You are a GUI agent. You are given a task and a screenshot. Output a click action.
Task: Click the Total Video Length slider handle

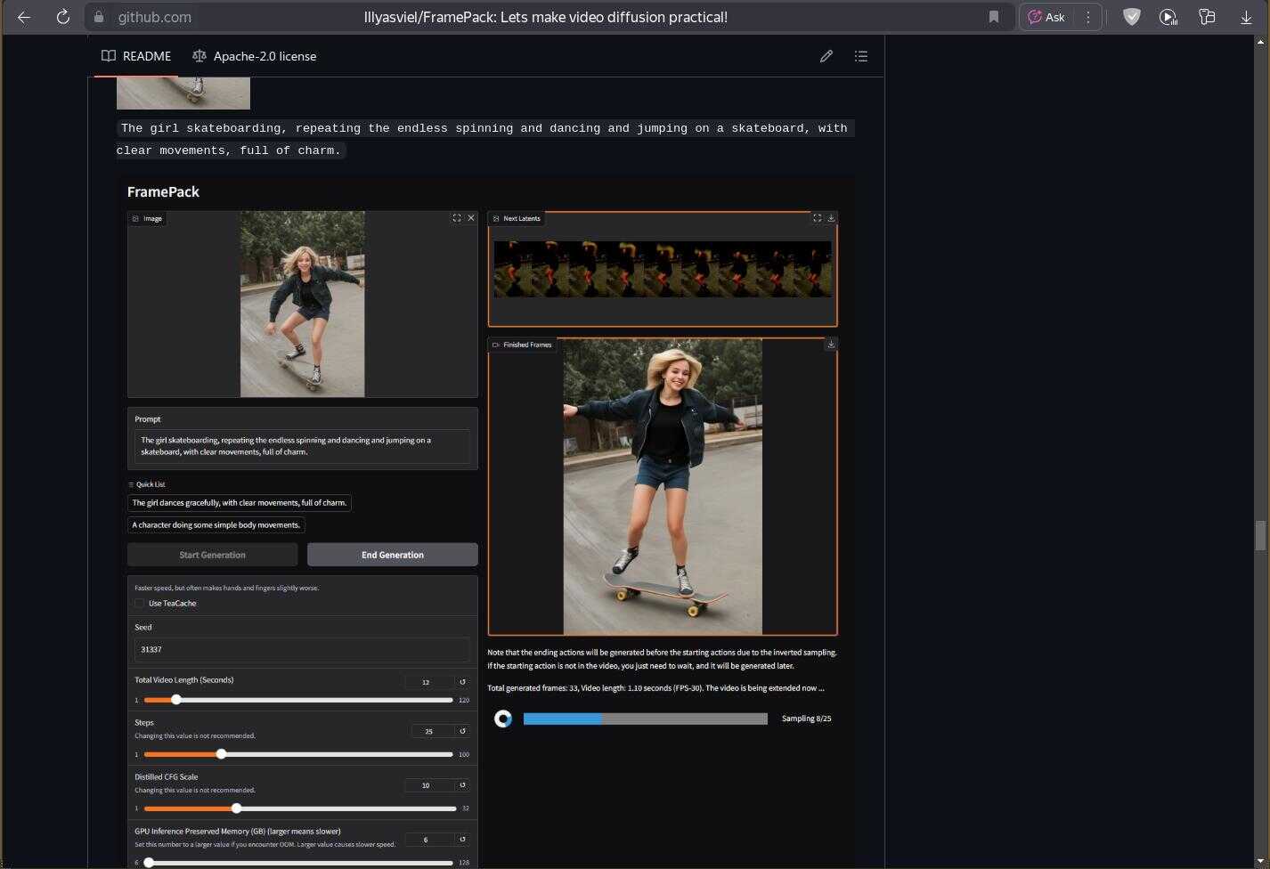[x=176, y=700]
